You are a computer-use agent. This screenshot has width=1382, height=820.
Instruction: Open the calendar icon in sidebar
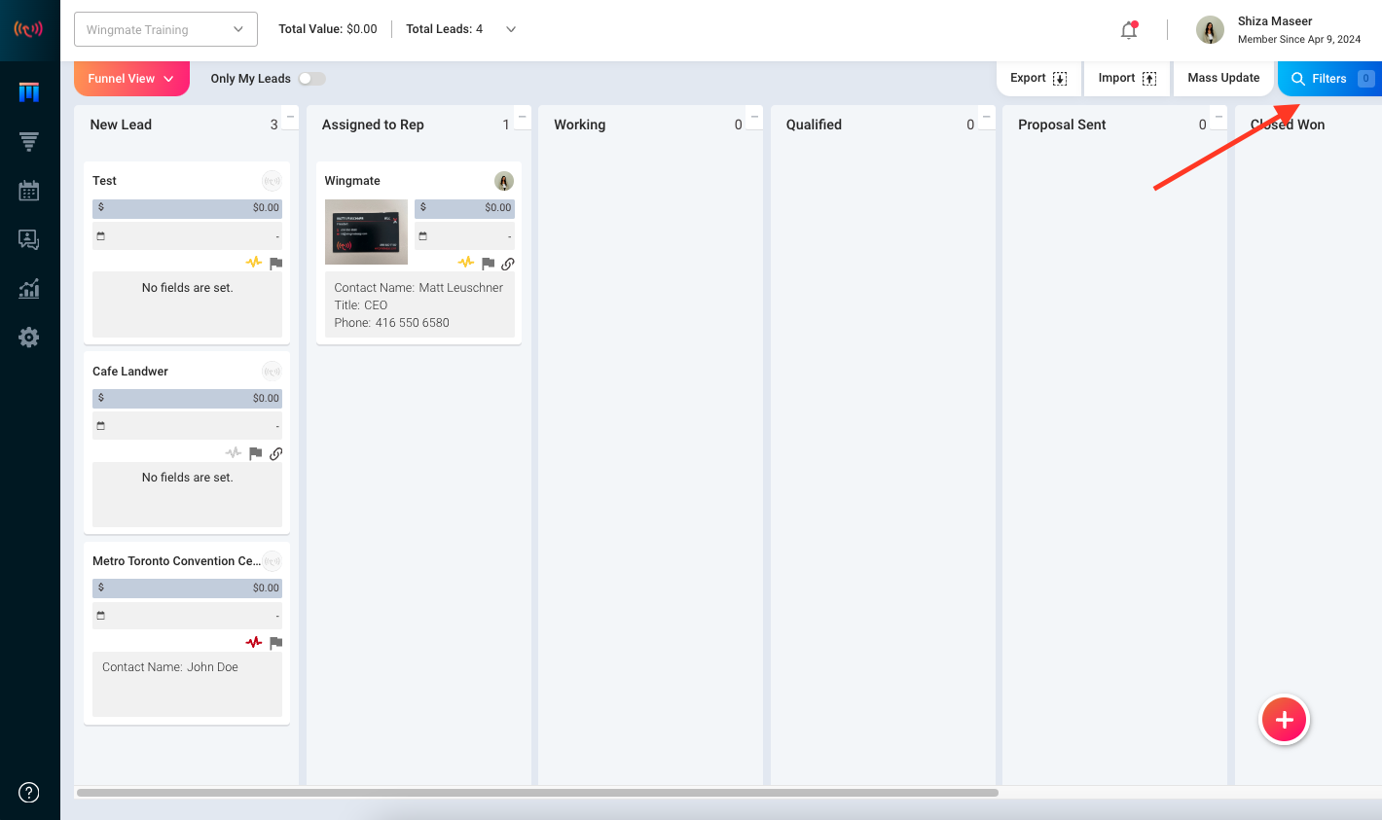(x=29, y=191)
